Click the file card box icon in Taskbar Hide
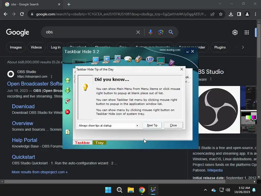The height and width of the screenshot is (196, 261). tap(138, 59)
